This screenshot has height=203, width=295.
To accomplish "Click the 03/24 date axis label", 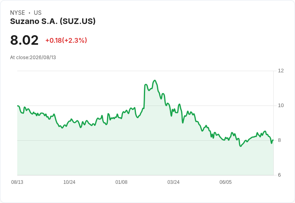I will click(174, 182).
